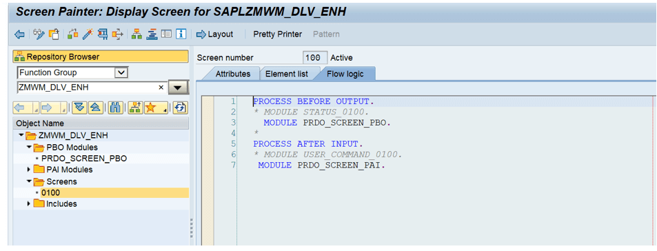
Task: Click the Display Object List hierarchy icon
Action: point(137,34)
